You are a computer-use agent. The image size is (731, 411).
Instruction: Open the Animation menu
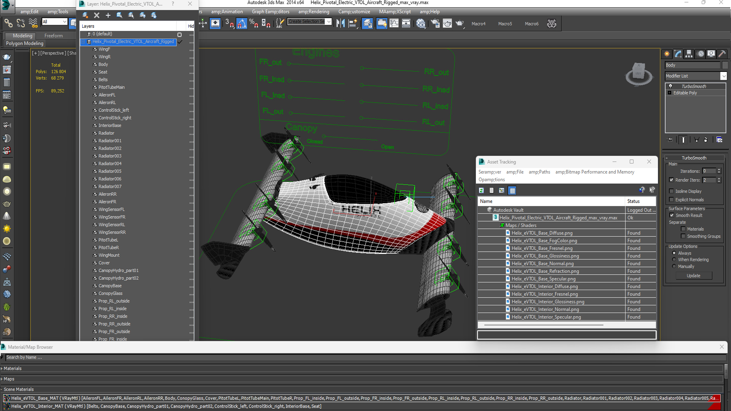[227, 12]
